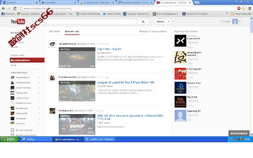Subscribe to Led Zeppelin channel

[x=193, y=73]
